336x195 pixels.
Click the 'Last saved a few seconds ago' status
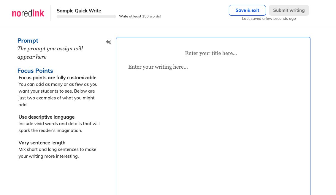[x=269, y=19]
